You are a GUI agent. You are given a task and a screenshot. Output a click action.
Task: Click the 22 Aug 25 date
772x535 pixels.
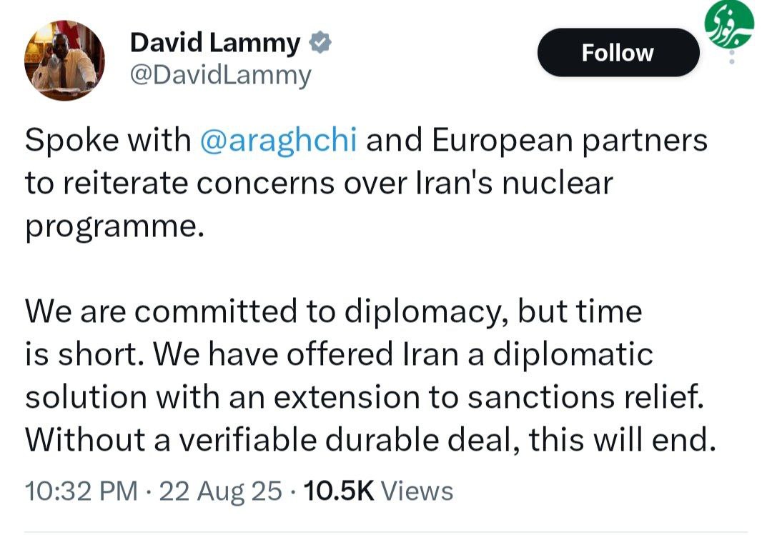[221, 491]
